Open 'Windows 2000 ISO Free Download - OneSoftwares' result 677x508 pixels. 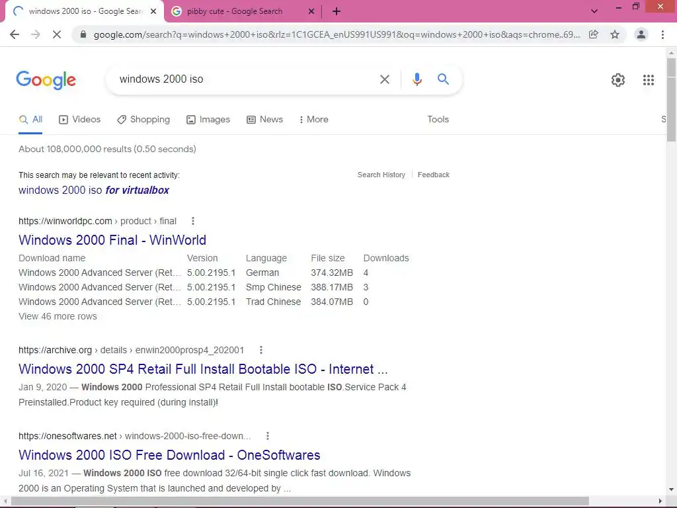(169, 455)
